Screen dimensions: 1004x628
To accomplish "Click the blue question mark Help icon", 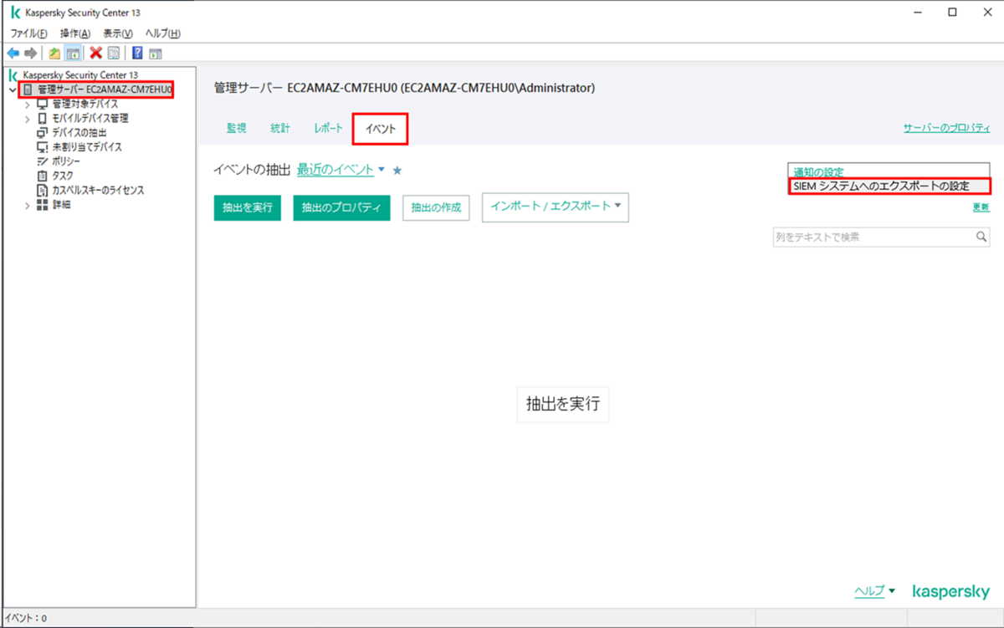I will pyautogui.click(x=137, y=53).
